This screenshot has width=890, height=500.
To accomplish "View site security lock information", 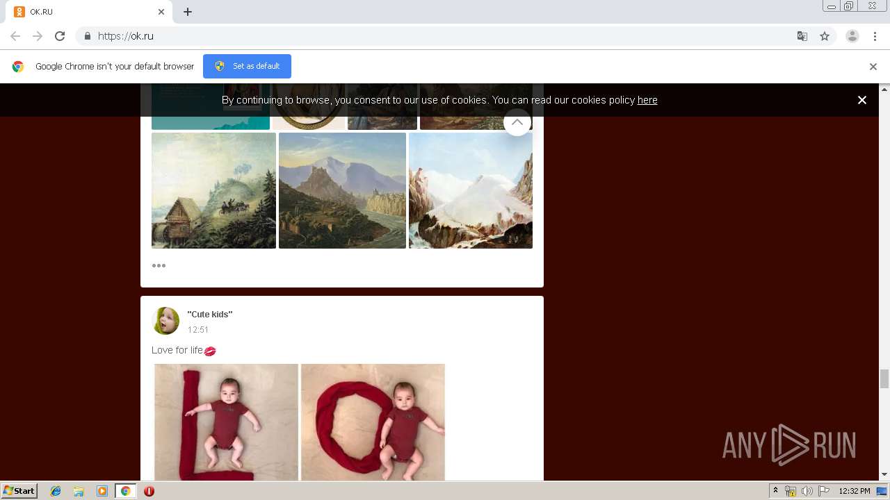I will tap(87, 36).
